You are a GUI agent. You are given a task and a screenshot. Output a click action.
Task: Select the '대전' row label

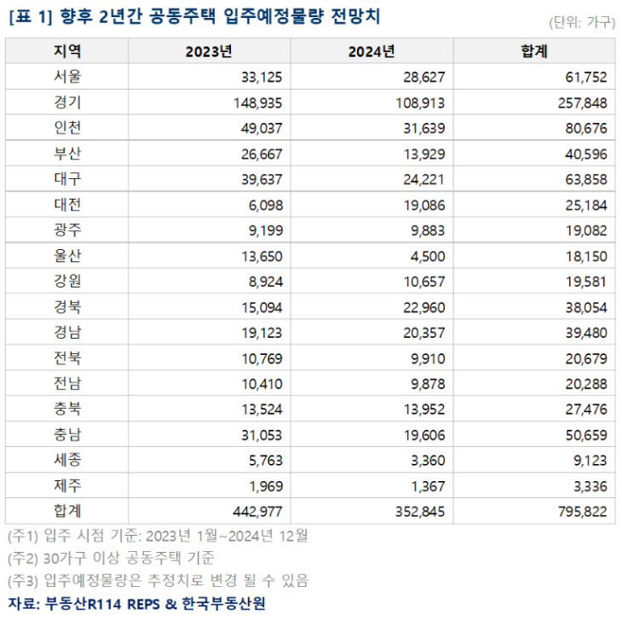coord(67,205)
